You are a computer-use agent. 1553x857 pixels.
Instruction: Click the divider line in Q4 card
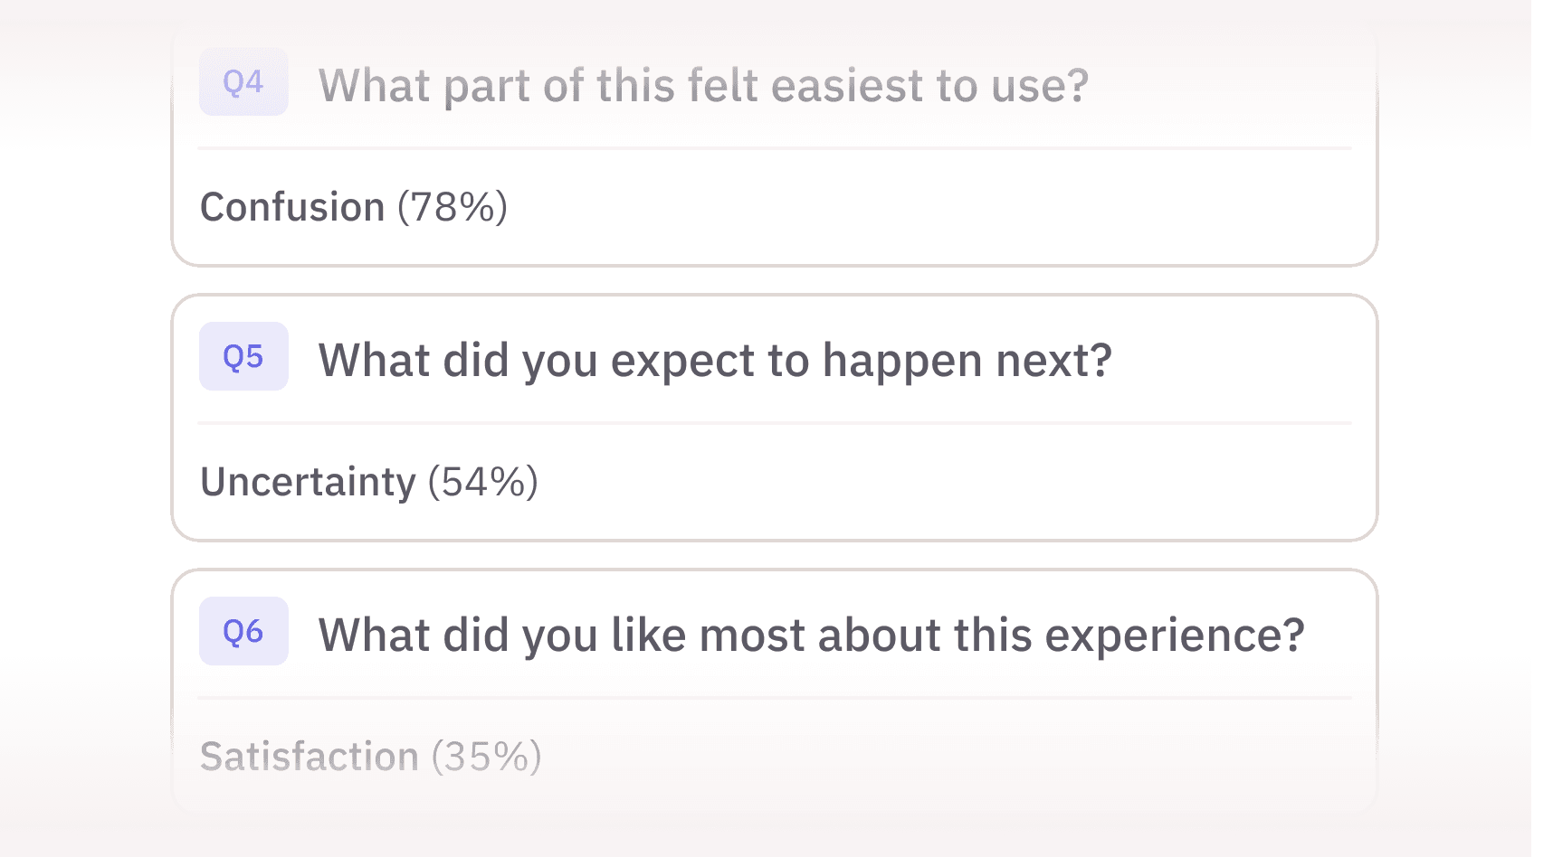point(775,148)
